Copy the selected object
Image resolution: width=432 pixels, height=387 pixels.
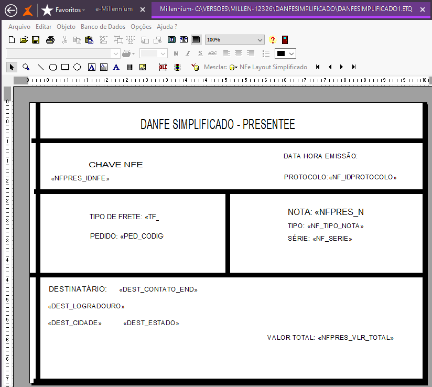coord(77,40)
